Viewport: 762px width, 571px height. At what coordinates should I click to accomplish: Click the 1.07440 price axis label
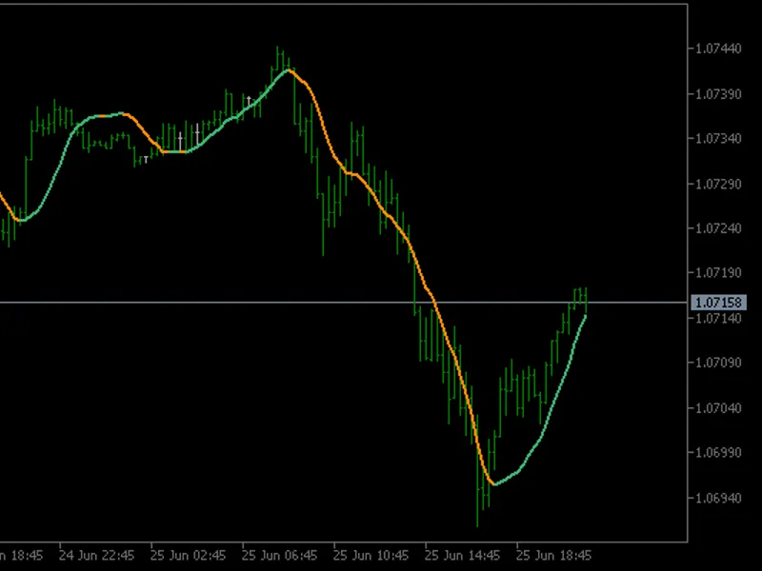(719, 49)
